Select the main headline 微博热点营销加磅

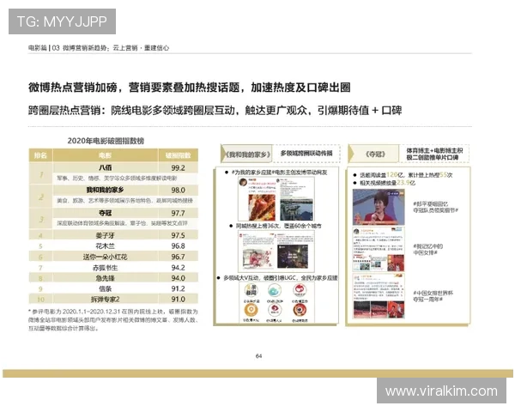(189, 88)
